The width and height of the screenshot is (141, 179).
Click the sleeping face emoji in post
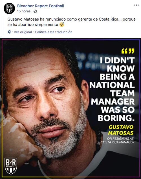click(x=62, y=25)
